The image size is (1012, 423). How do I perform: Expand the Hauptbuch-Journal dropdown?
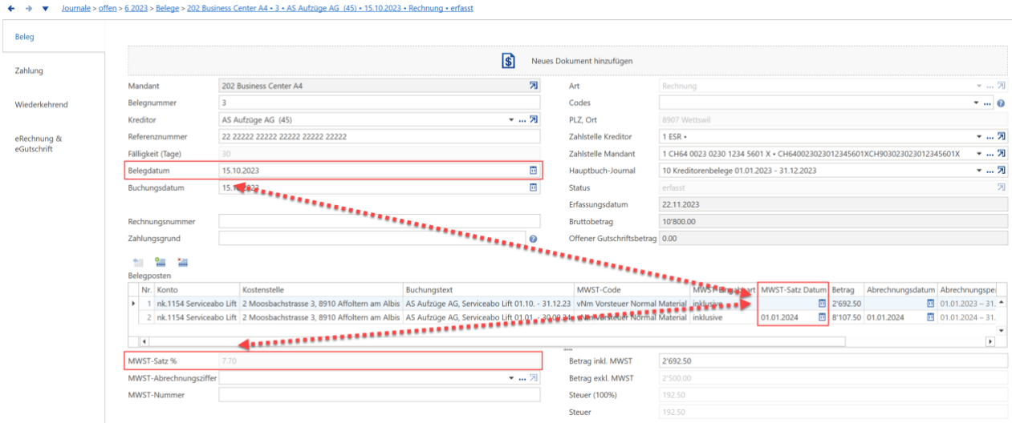(978, 171)
